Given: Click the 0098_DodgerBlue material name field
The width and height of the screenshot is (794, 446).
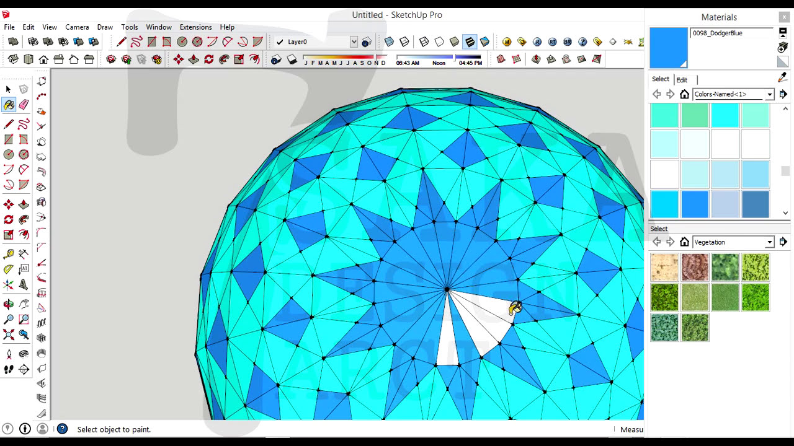Looking at the screenshot, I should 732,33.
